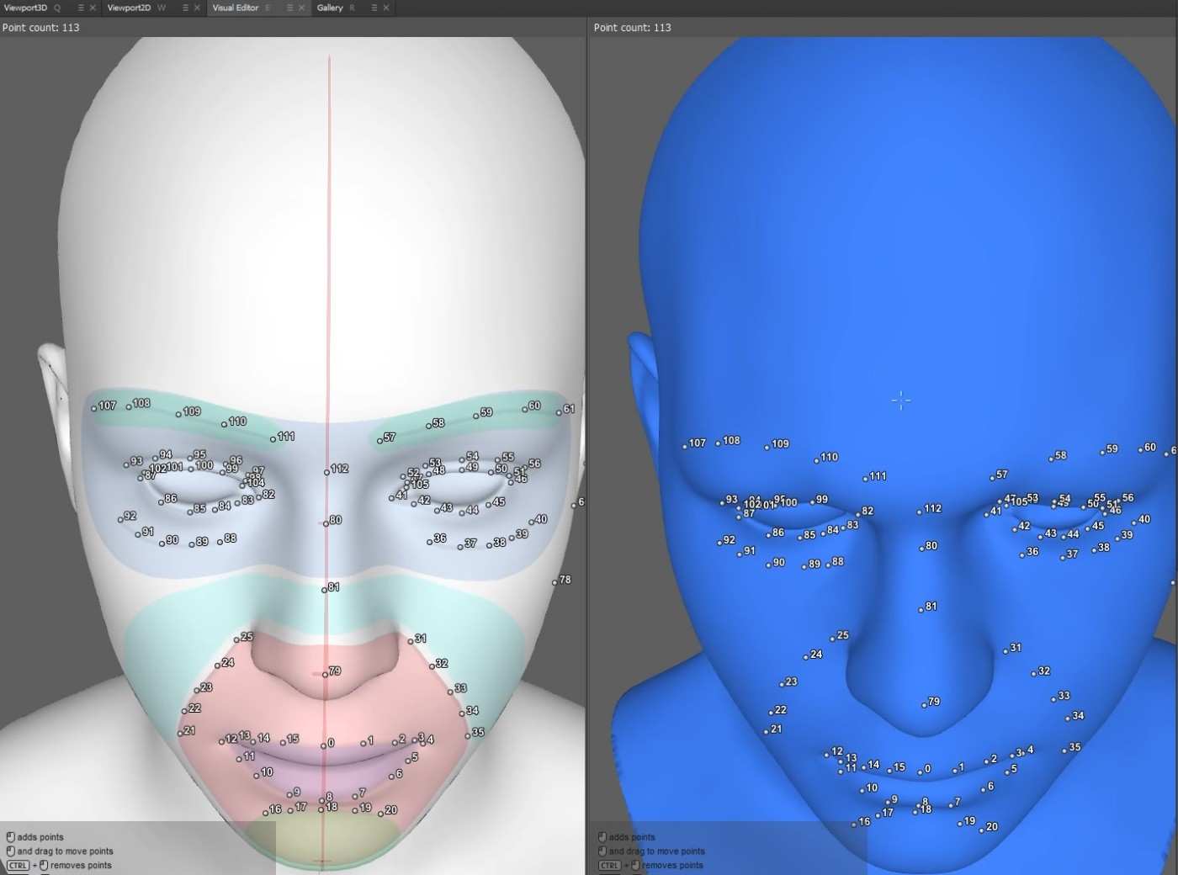
Task: Open the Gallery tab
Action: [x=330, y=8]
